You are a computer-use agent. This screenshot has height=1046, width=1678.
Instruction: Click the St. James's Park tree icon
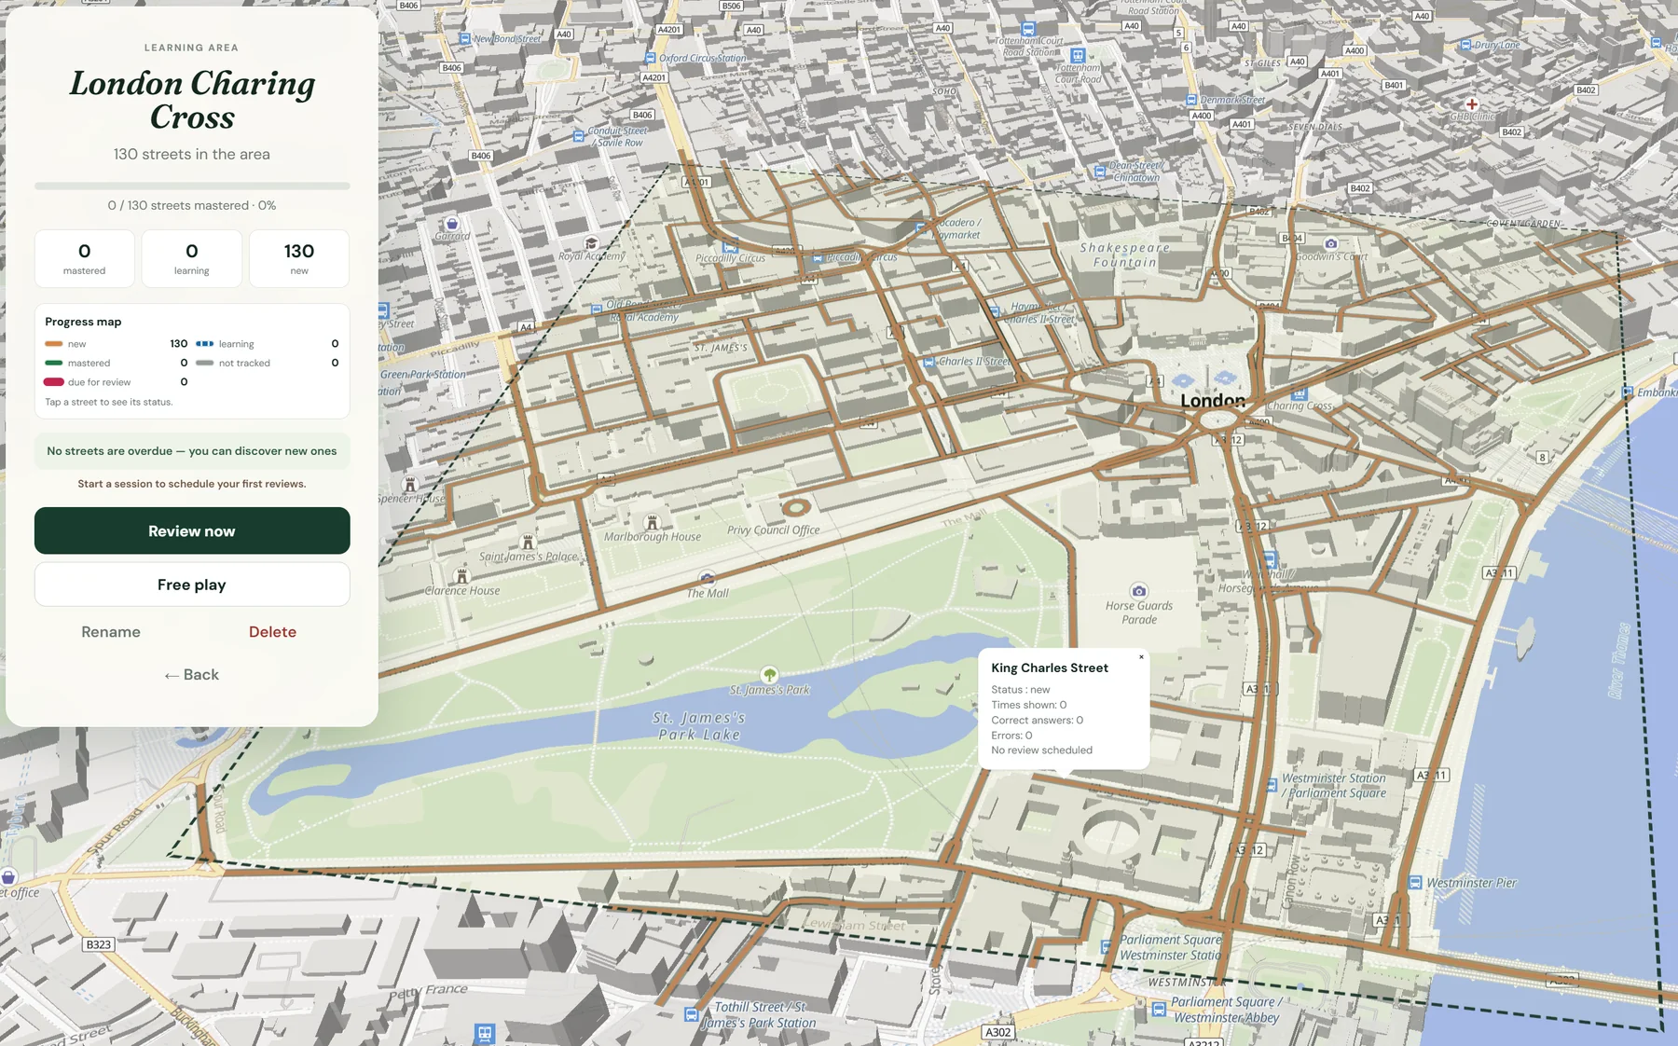point(769,674)
